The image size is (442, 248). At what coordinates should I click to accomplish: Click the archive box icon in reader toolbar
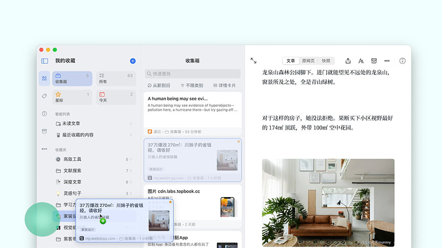pyautogui.click(x=374, y=61)
